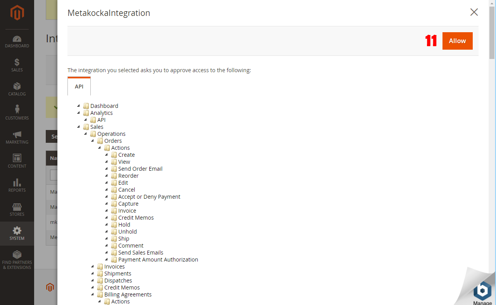Image resolution: width=496 pixels, height=305 pixels.
Task: Collapse the Orders tree node arrow
Action: point(93,140)
